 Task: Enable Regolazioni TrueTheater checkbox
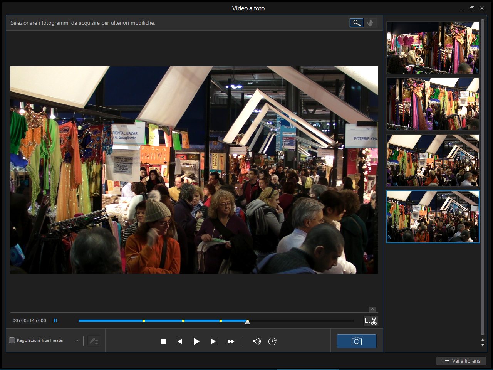(x=12, y=340)
